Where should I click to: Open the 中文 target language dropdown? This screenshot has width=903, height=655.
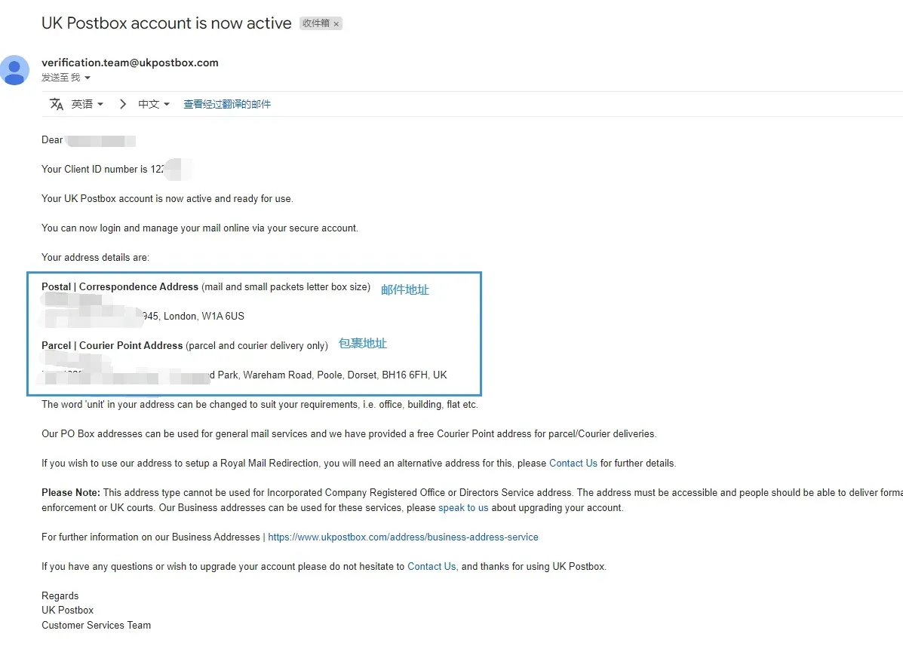(154, 104)
